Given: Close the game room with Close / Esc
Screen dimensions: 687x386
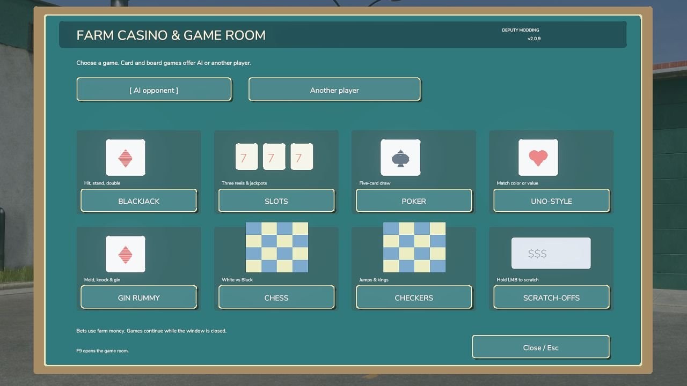Looking at the screenshot, I should point(540,347).
